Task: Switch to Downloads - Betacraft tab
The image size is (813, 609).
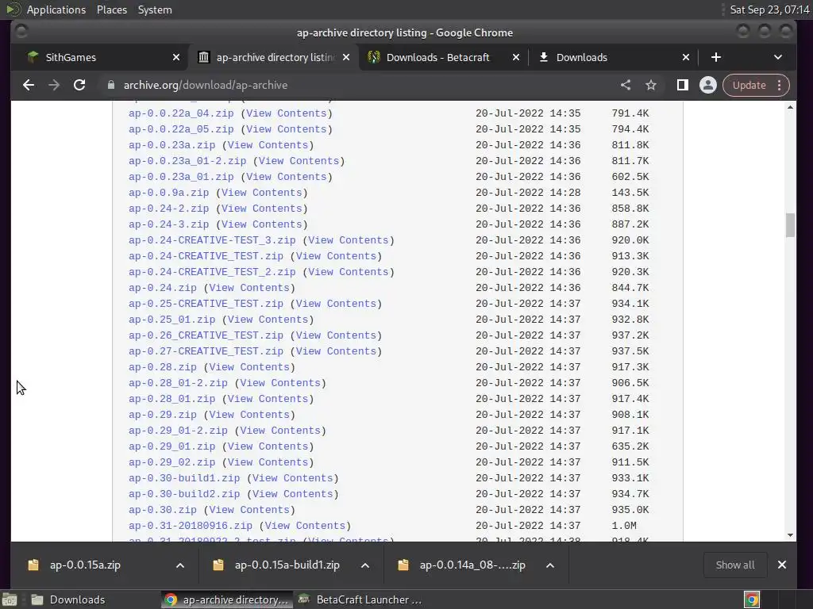Action: 444,57
